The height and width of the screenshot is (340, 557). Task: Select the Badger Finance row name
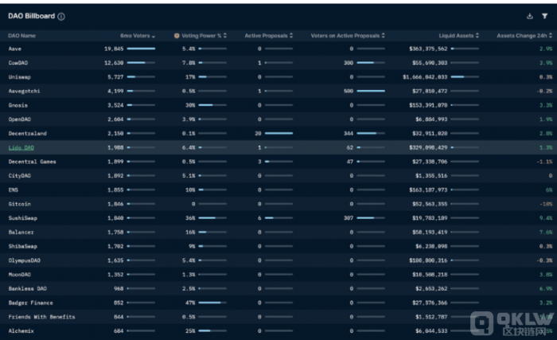click(30, 303)
